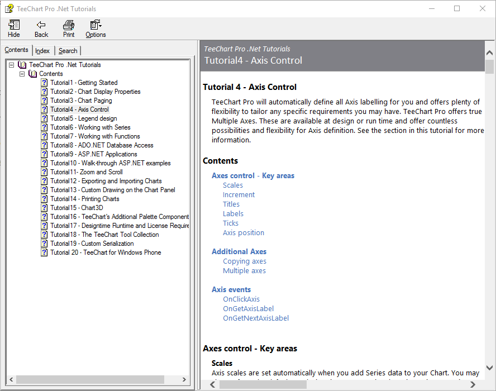Open the Options toolbar icon
This screenshot has width=496, height=391.
click(96, 25)
